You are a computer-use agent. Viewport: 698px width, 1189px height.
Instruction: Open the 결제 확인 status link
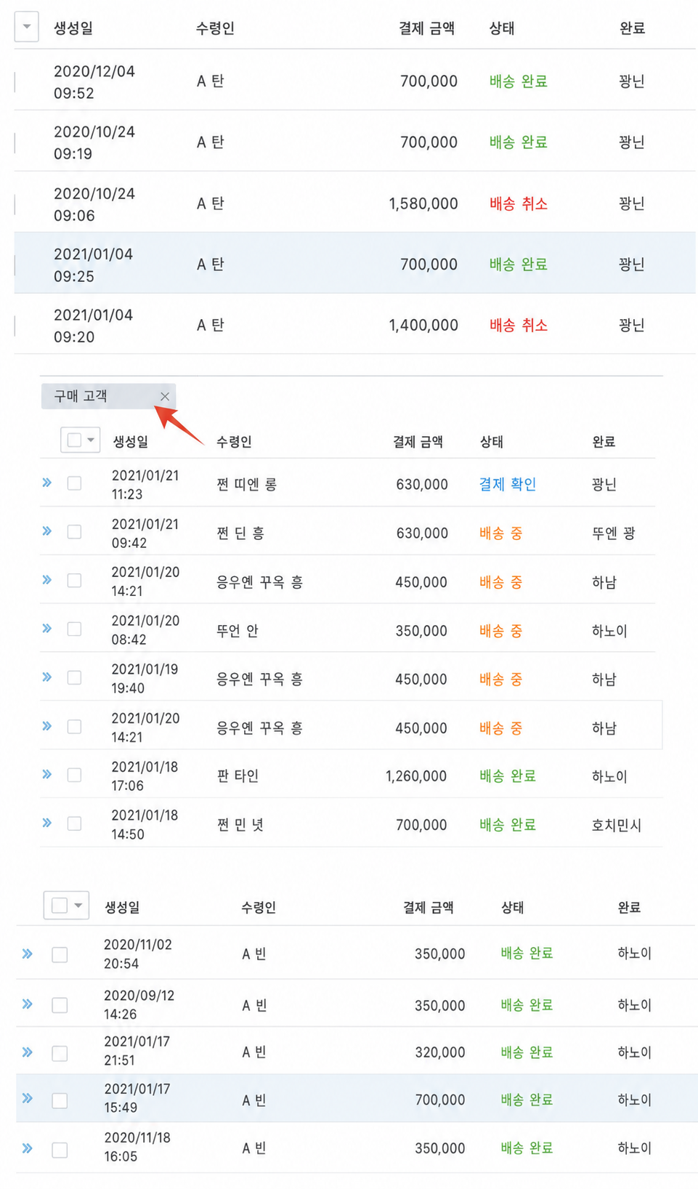508,484
